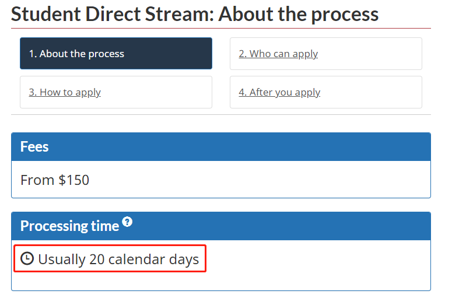Image resolution: width=452 pixels, height=298 pixels.
Task: Open the '2. Who can apply' tab
Action: (325, 54)
